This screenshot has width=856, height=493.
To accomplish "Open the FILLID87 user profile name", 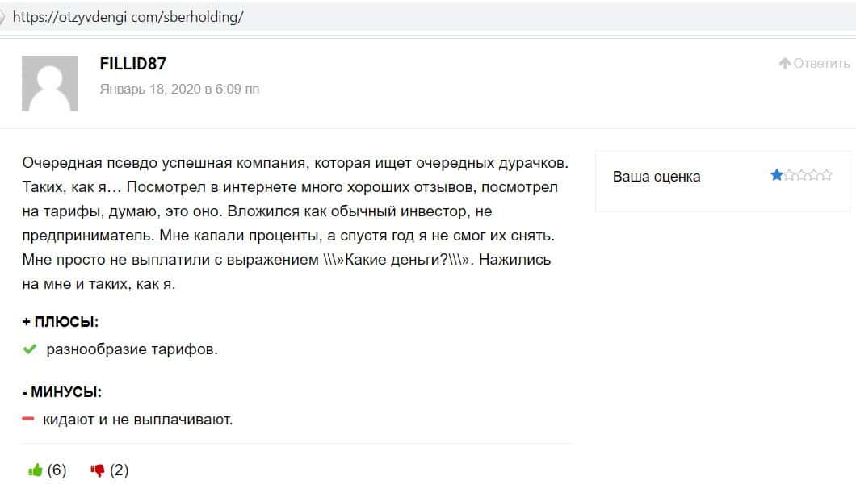I will pos(133,64).
